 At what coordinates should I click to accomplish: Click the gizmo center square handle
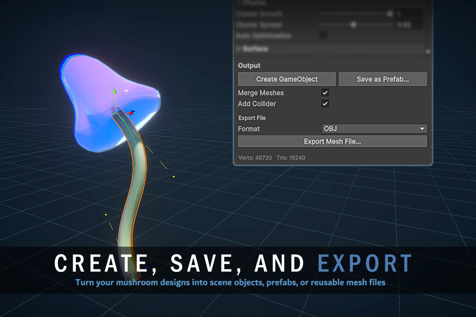115,110
